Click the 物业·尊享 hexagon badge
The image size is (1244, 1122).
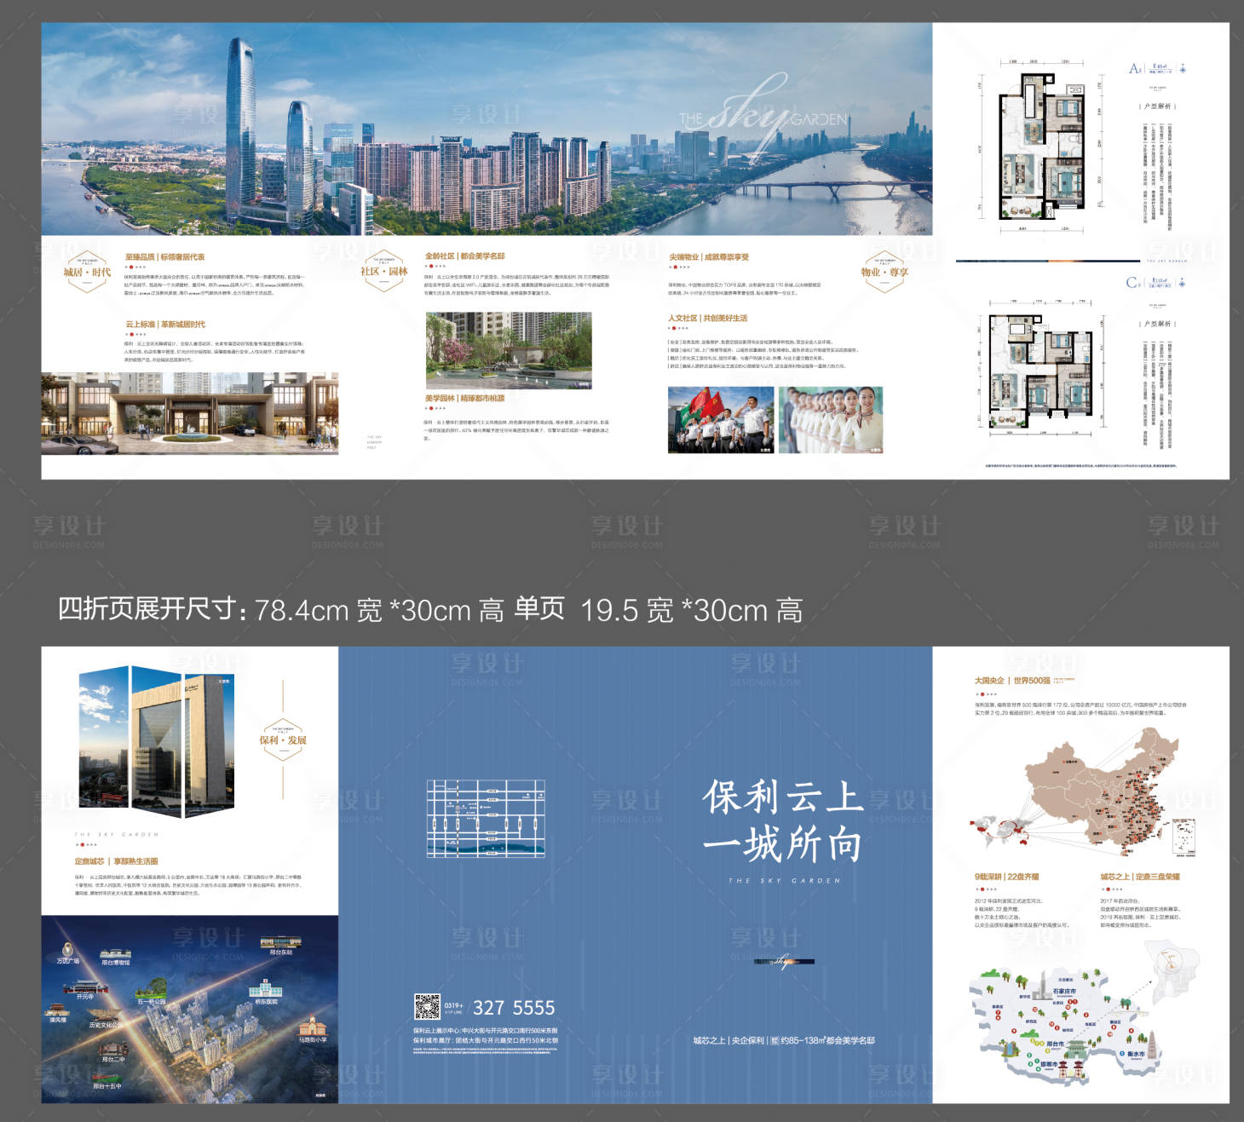pyautogui.click(x=884, y=272)
